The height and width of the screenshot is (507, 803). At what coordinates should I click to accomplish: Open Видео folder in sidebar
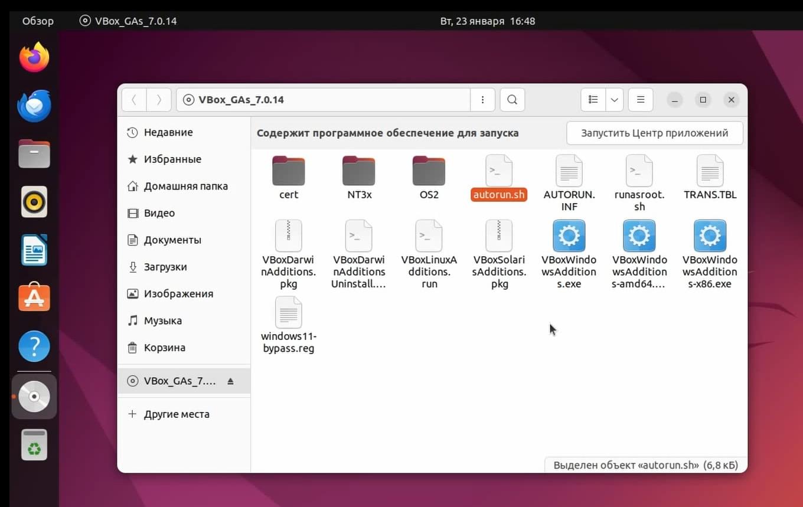point(184,213)
